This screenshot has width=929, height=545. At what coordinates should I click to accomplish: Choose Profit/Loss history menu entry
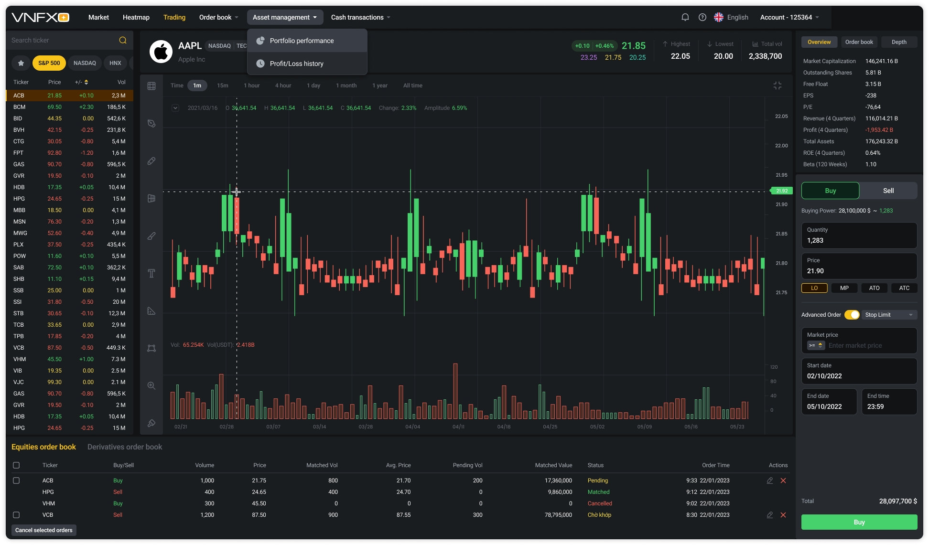pos(296,64)
